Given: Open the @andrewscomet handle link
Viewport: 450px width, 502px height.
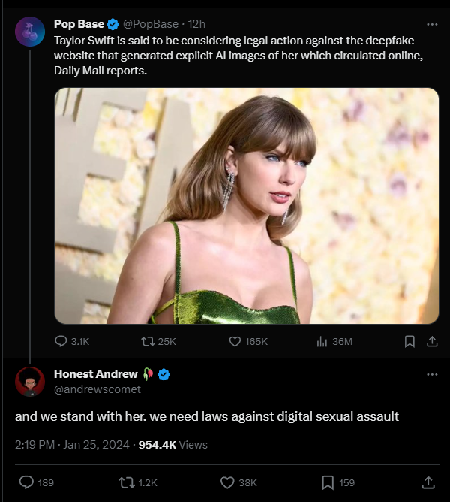Looking at the screenshot, I should [97, 389].
